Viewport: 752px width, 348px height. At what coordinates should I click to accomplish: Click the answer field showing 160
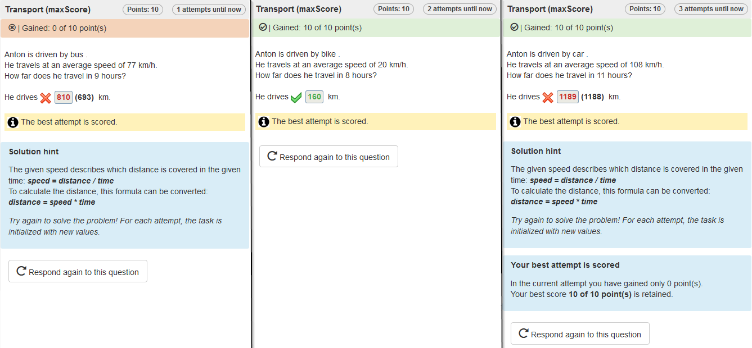click(x=314, y=97)
